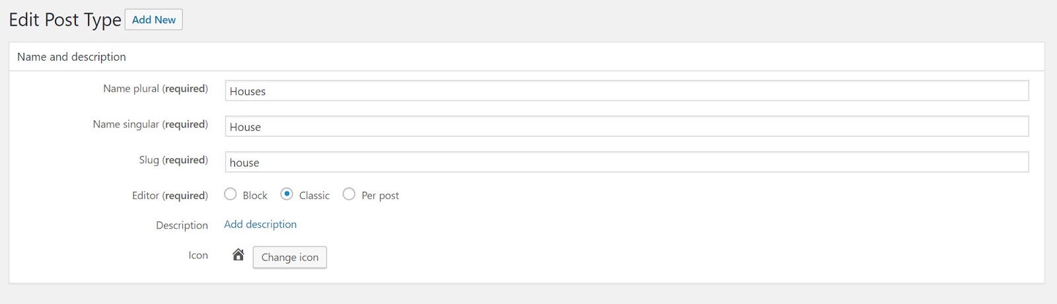Open the Change icon dialog button
Image resolution: width=1057 pixels, height=304 pixels.
point(289,257)
